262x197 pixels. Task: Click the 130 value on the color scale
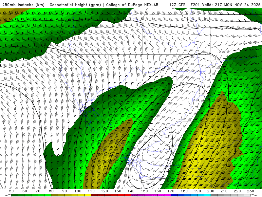click(118, 191)
